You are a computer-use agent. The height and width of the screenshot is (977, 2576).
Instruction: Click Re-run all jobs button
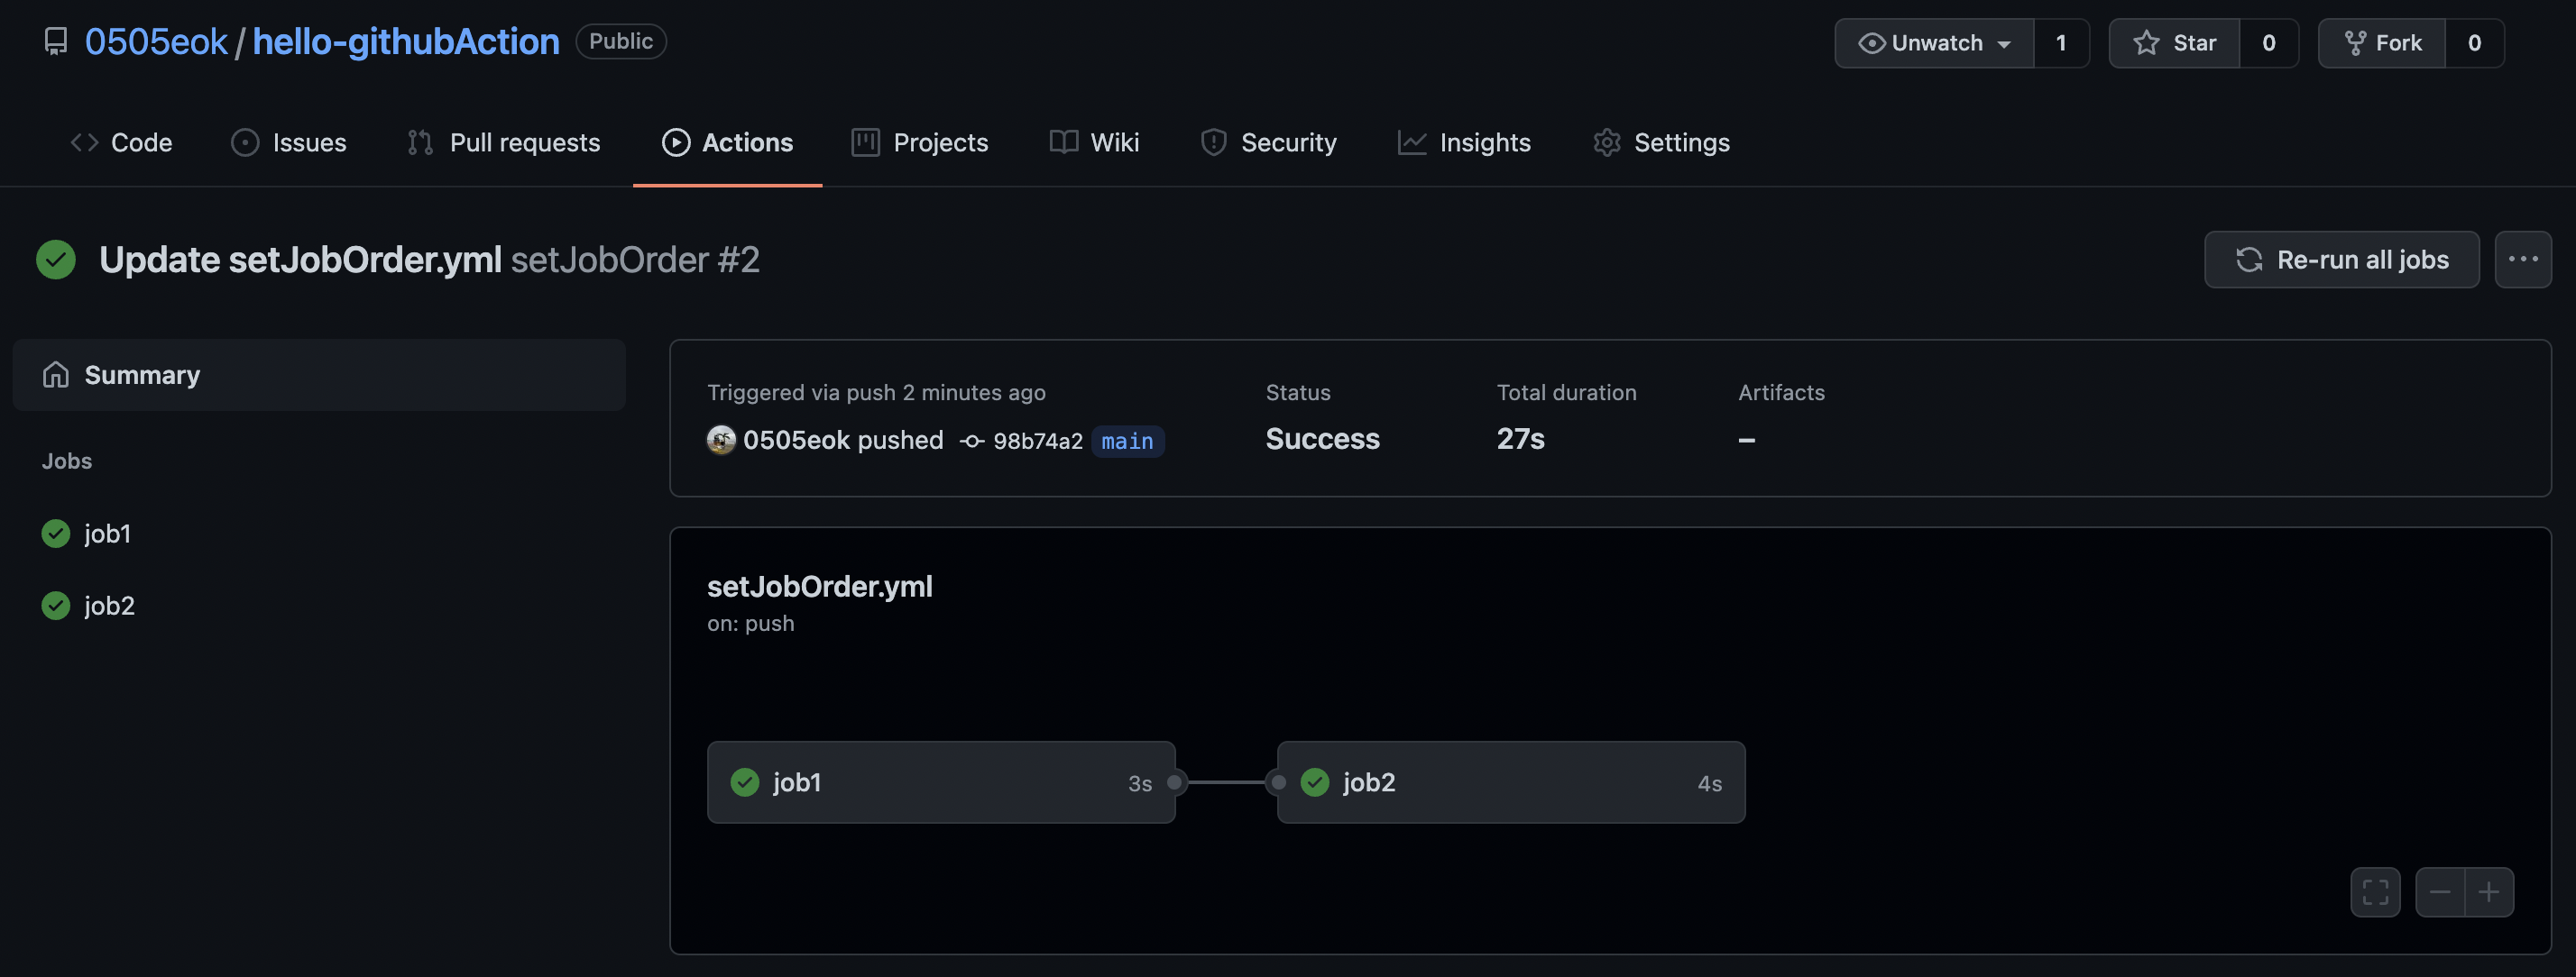2341,260
